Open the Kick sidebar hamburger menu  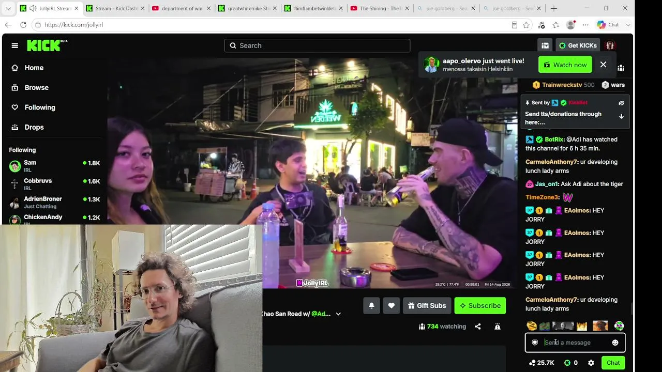(15, 45)
